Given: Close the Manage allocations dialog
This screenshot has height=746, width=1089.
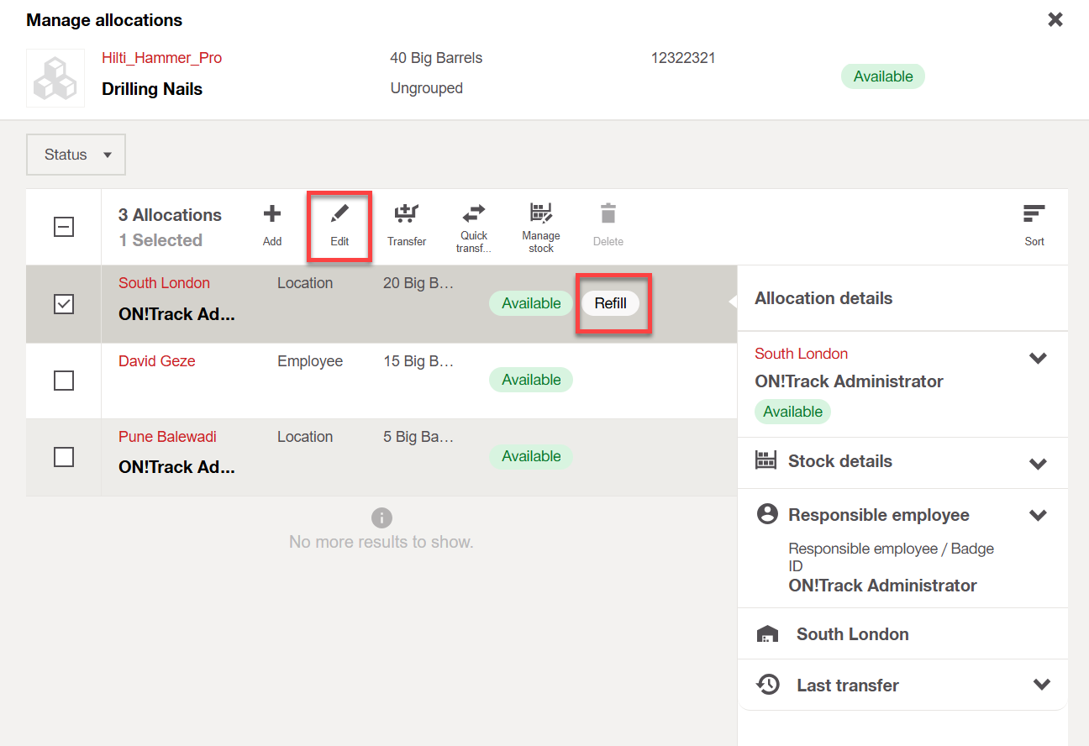Looking at the screenshot, I should point(1055,19).
